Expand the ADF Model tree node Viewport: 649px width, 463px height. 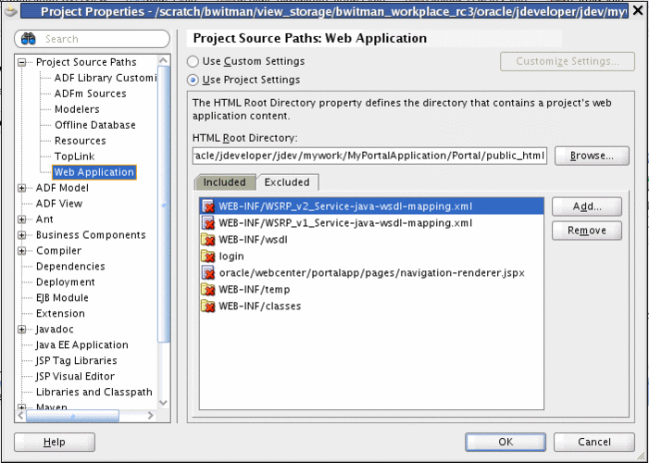pos(21,188)
